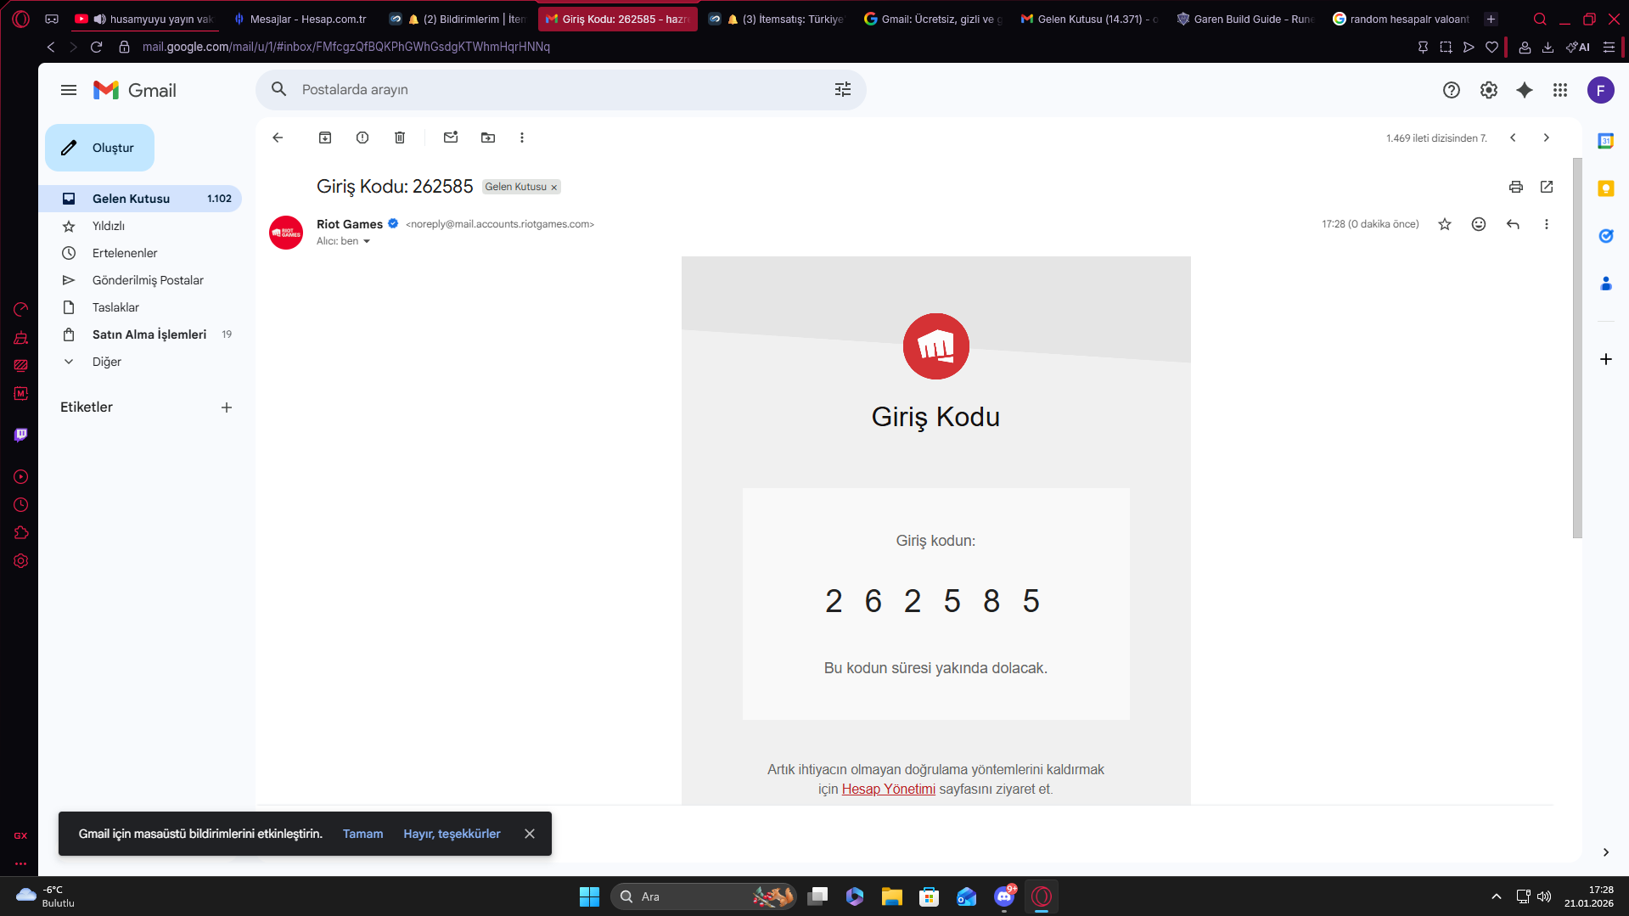
Task: Reply to the Riot Games email
Action: tap(1513, 224)
